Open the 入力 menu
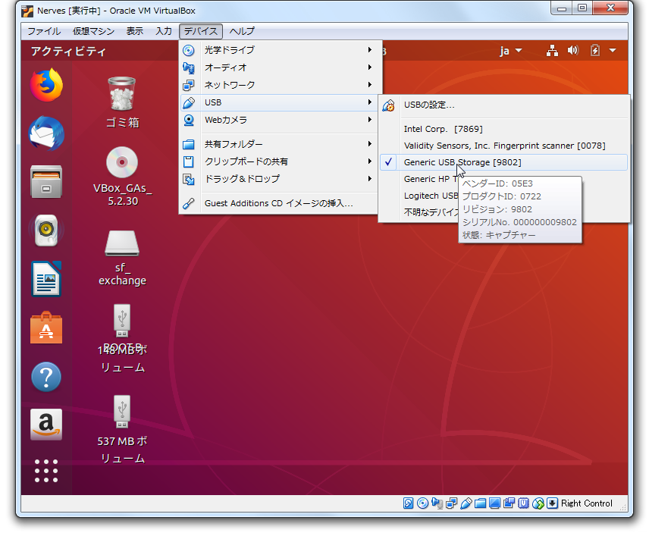 164,31
